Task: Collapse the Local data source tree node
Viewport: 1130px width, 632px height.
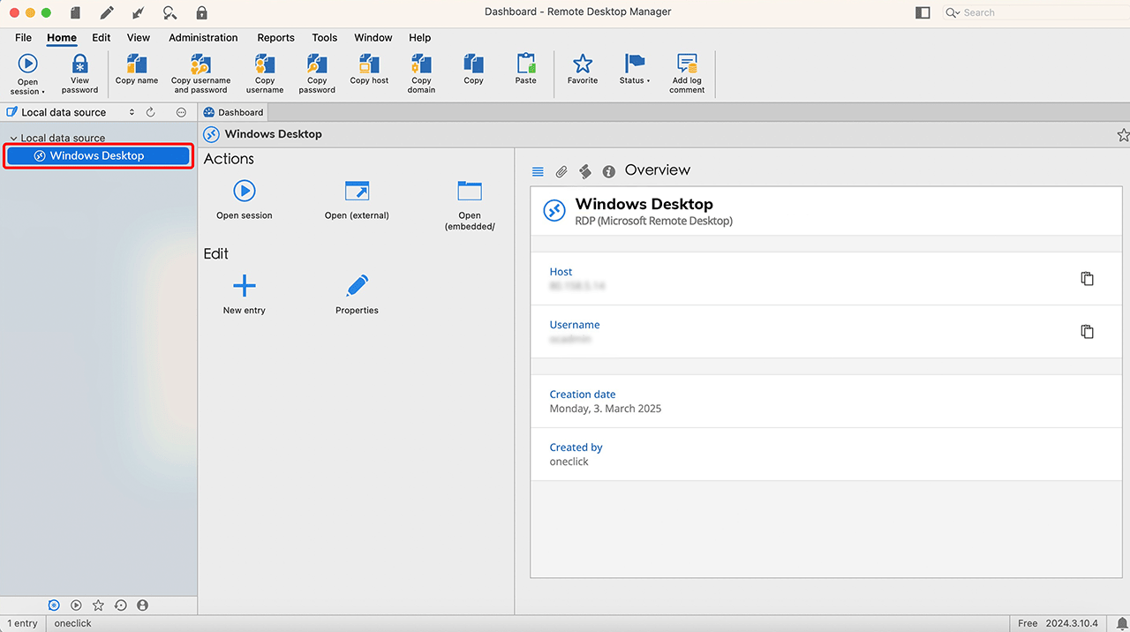Action: [x=13, y=139]
